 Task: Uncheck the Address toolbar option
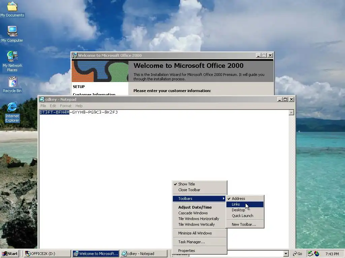click(245, 199)
